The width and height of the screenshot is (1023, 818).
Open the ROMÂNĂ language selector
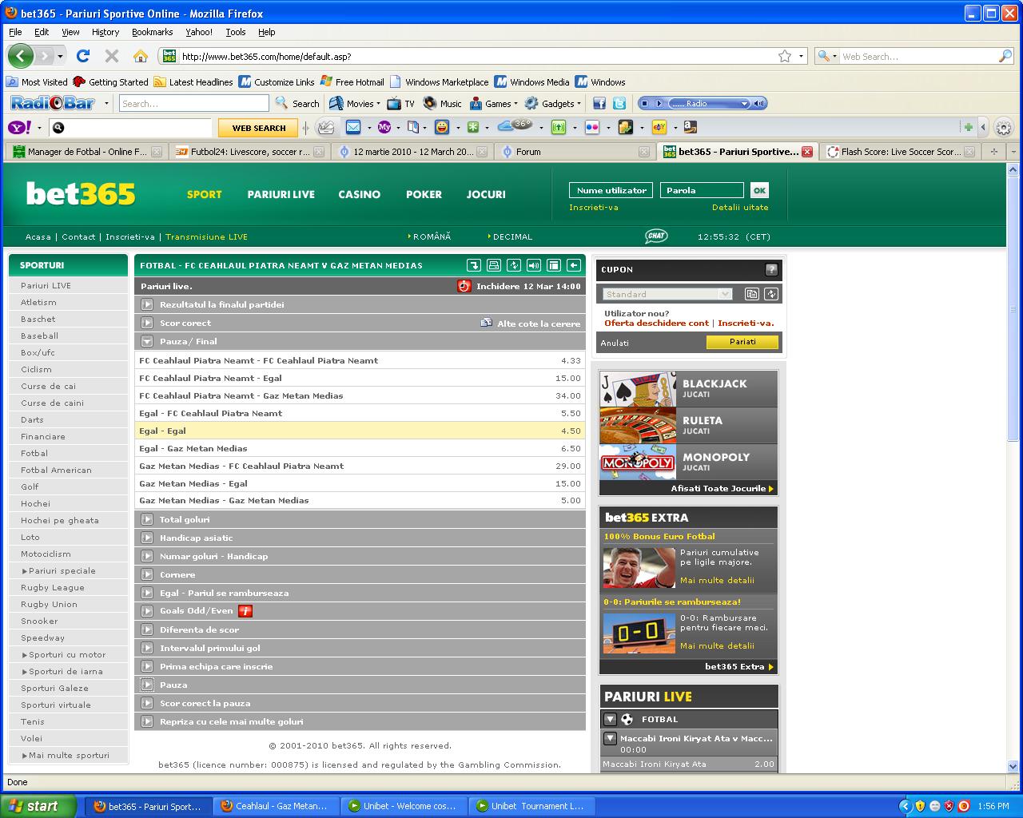pyautogui.click(x=429, y=236)
